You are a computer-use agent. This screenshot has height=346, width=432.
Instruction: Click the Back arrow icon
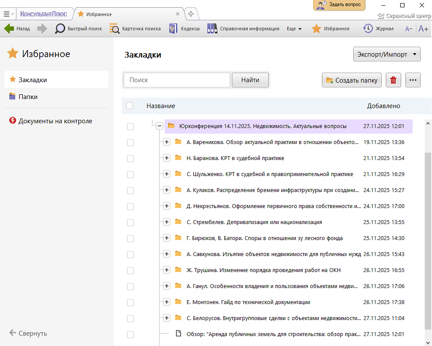[9, 29]
